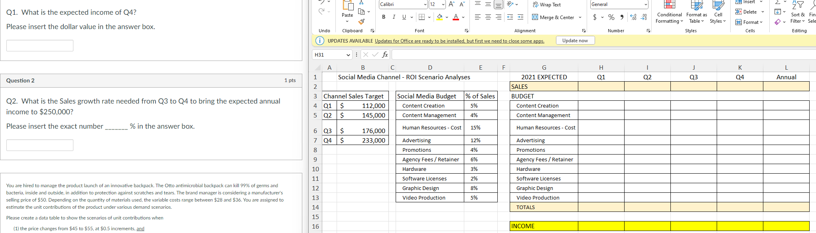Center align text horizontally
This screenshot has height=233, width=816.
click(x=488, y=17)
